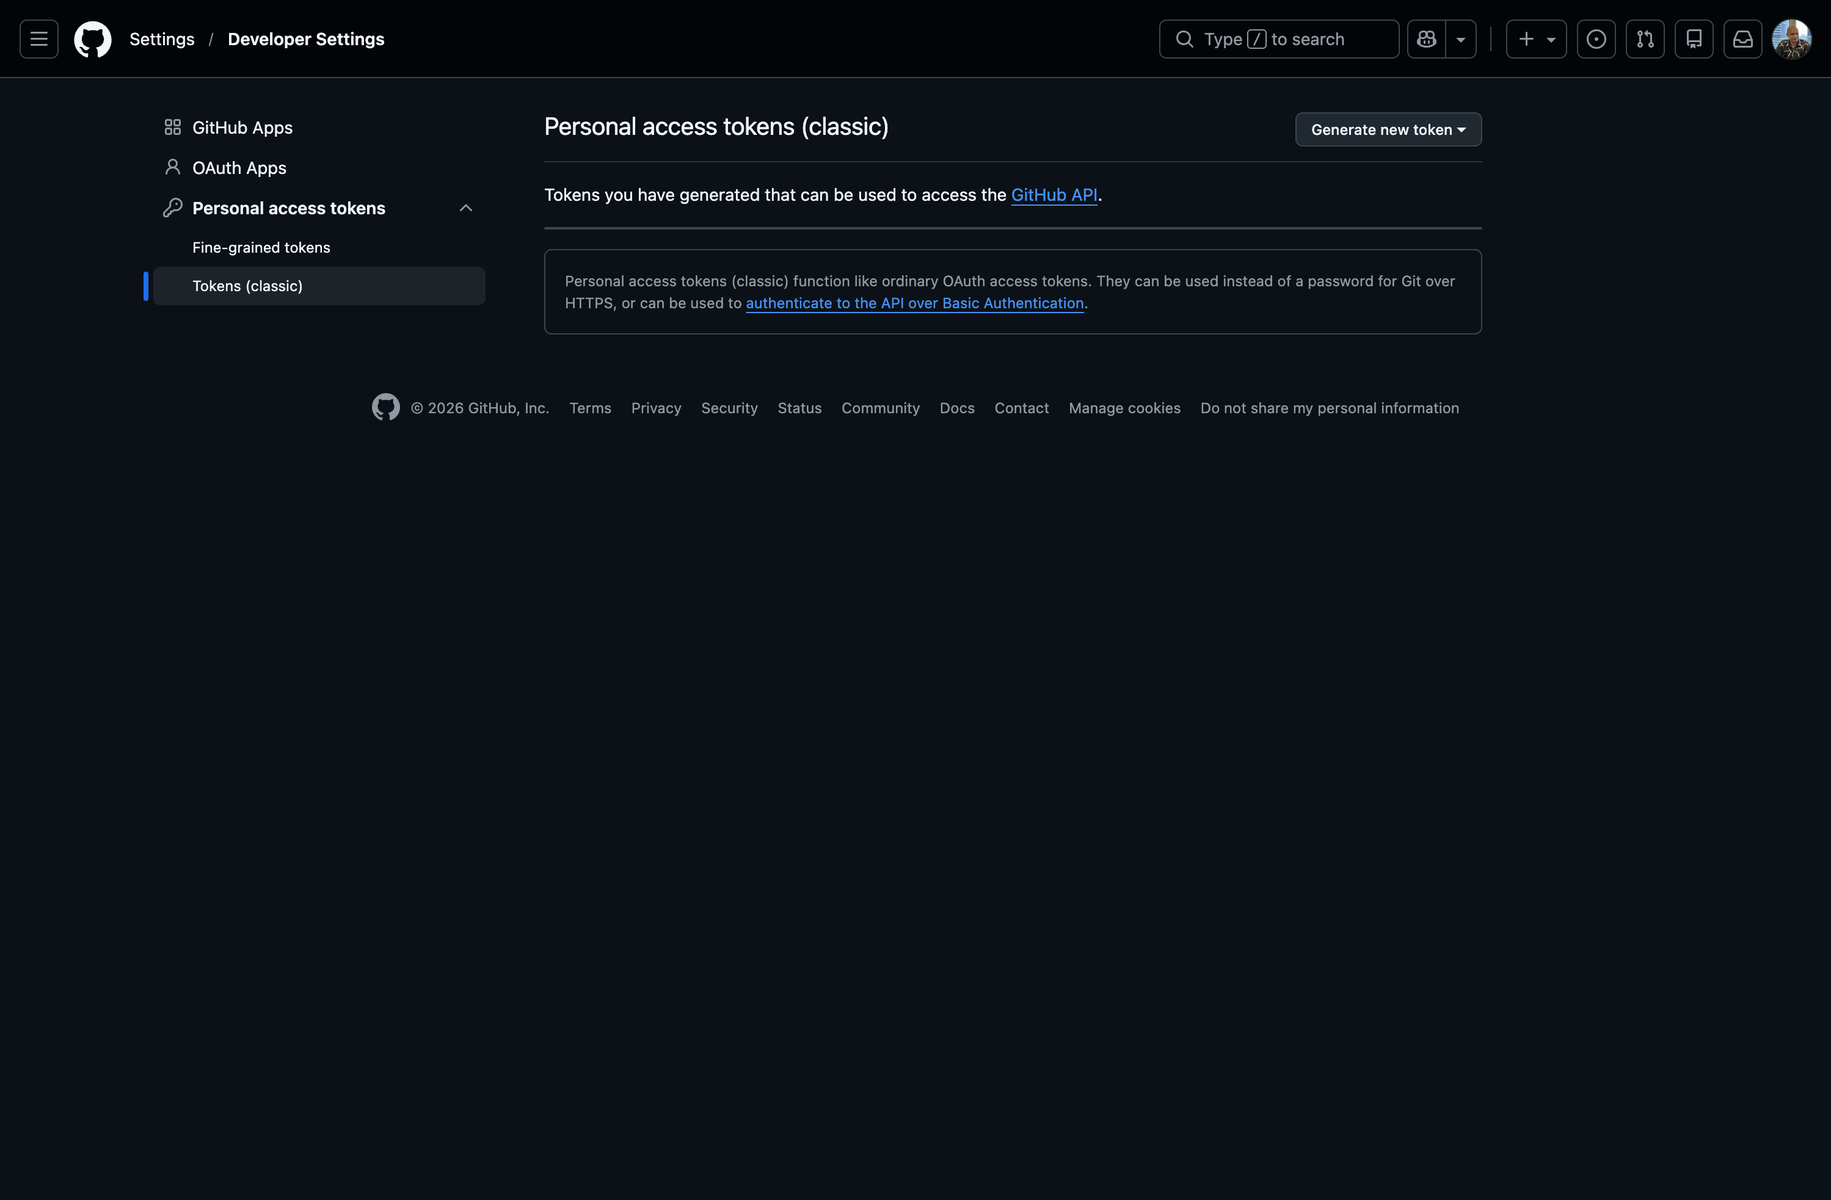Open the Create new plus menu
Image resolution: width=1831 pixels, height=1200 pixels.
point(1535,39)
